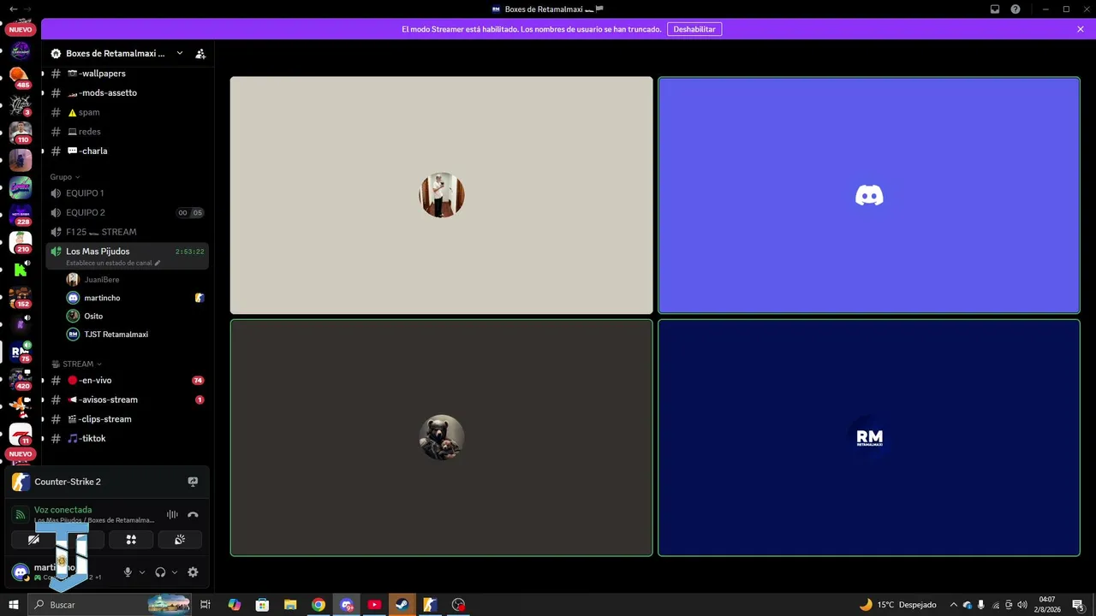
Task: Collapse the Grupo category
Action: pyautogui.click(x=65, y=177)
